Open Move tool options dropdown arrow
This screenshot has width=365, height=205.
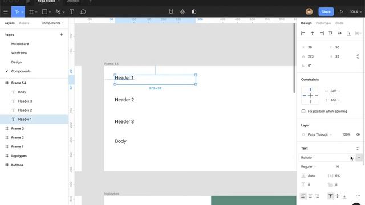[x=22, y=12]
